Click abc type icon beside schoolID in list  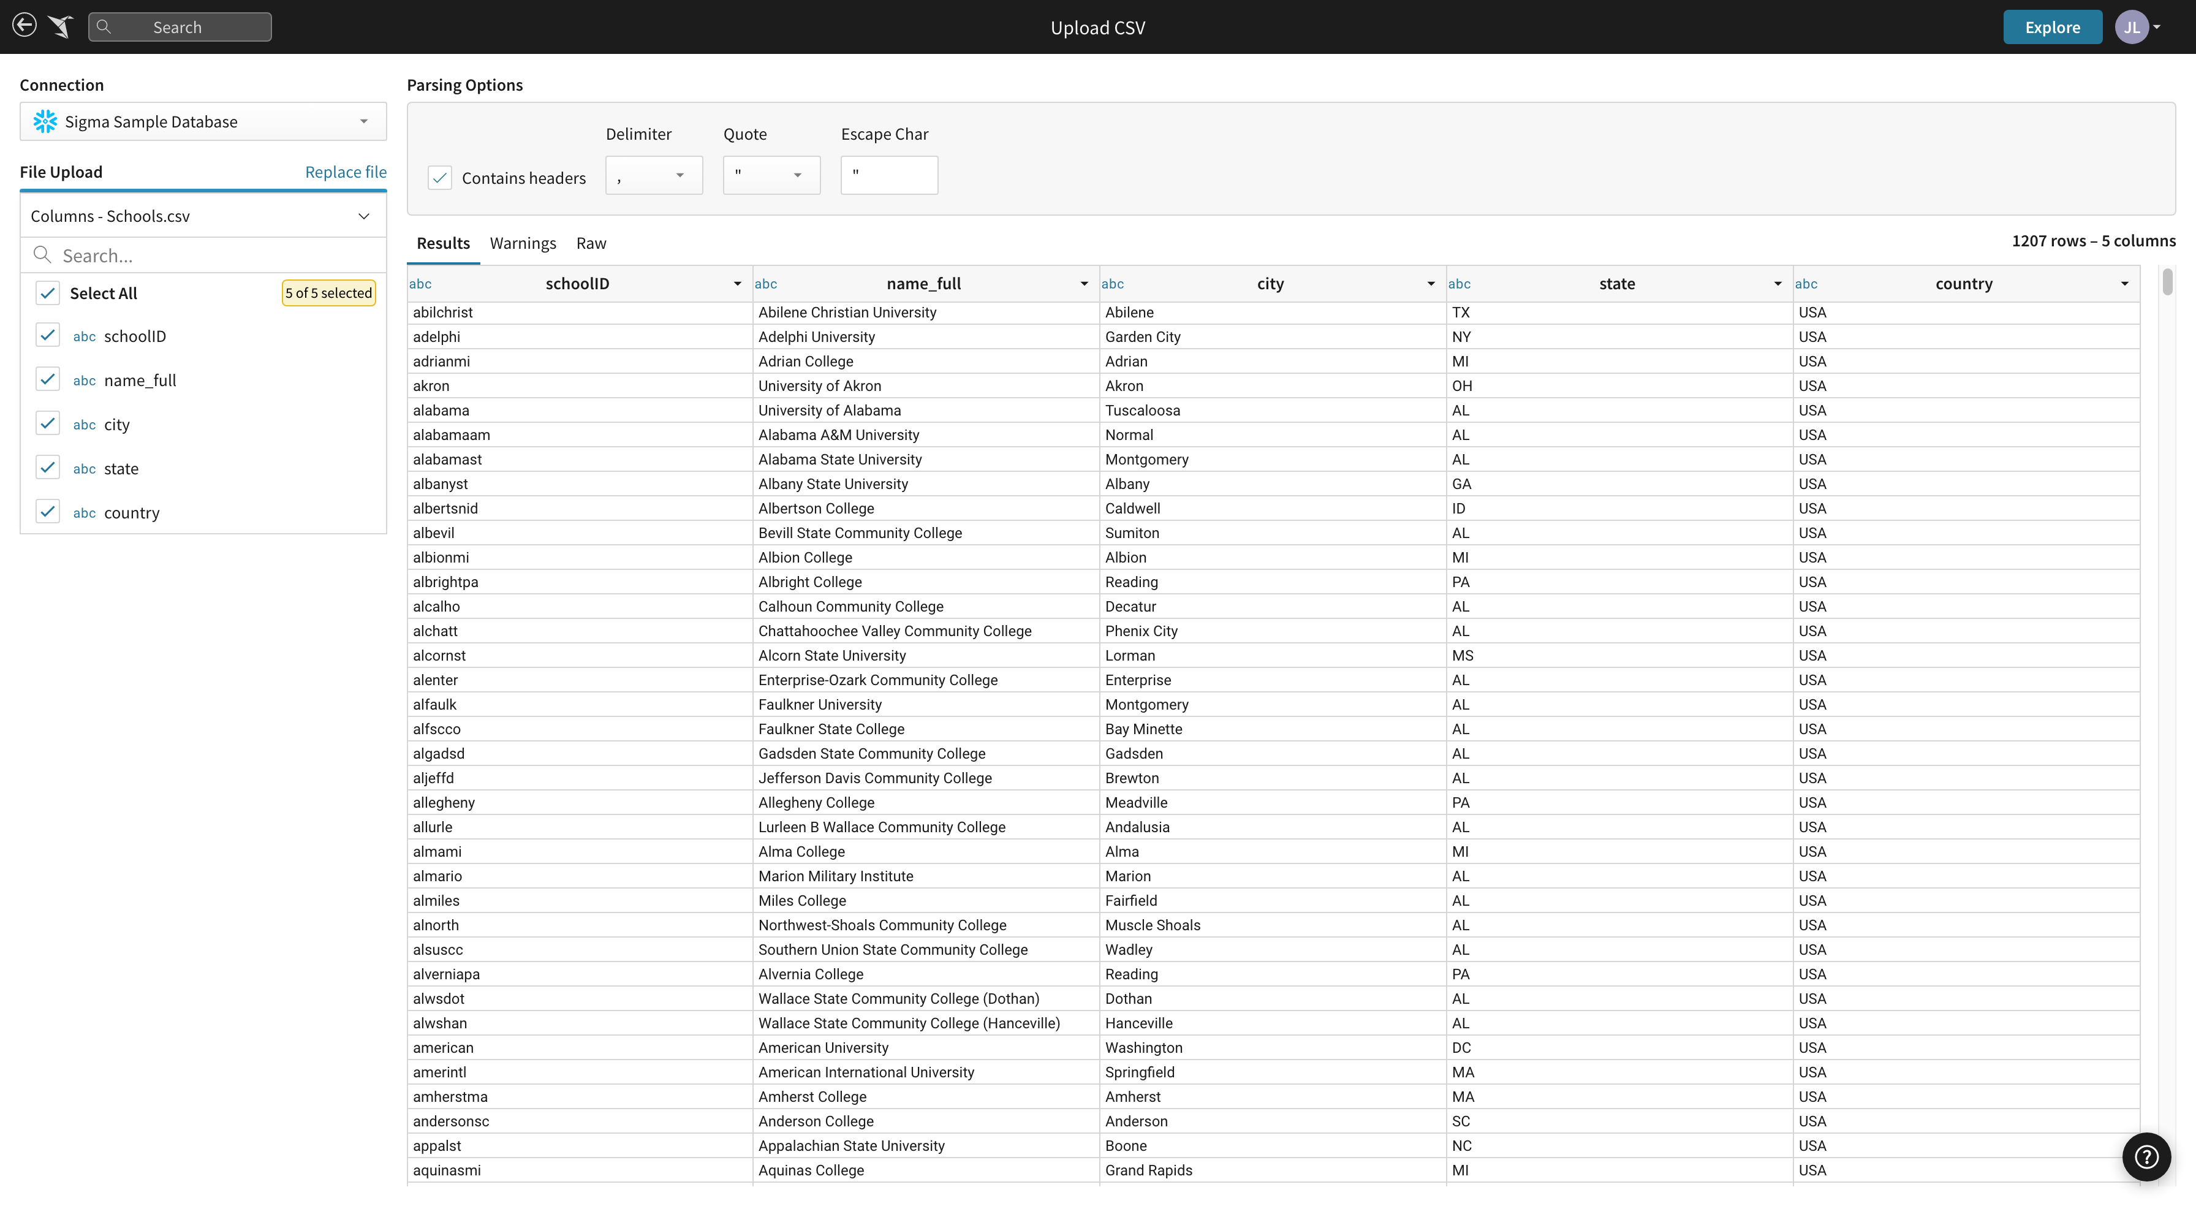(85, 336)
